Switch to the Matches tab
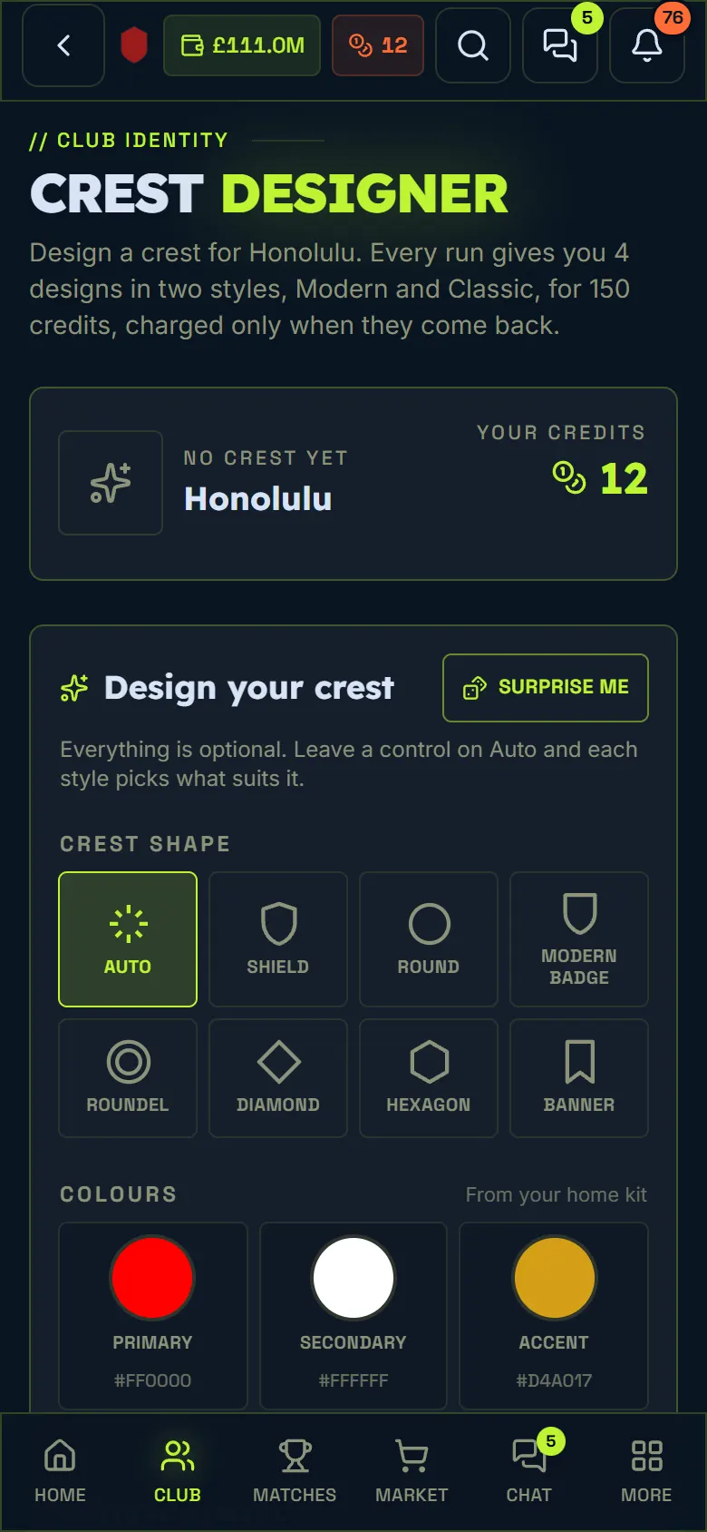The width and height of the screenshot is (707, 1532). coord(295,1471)
